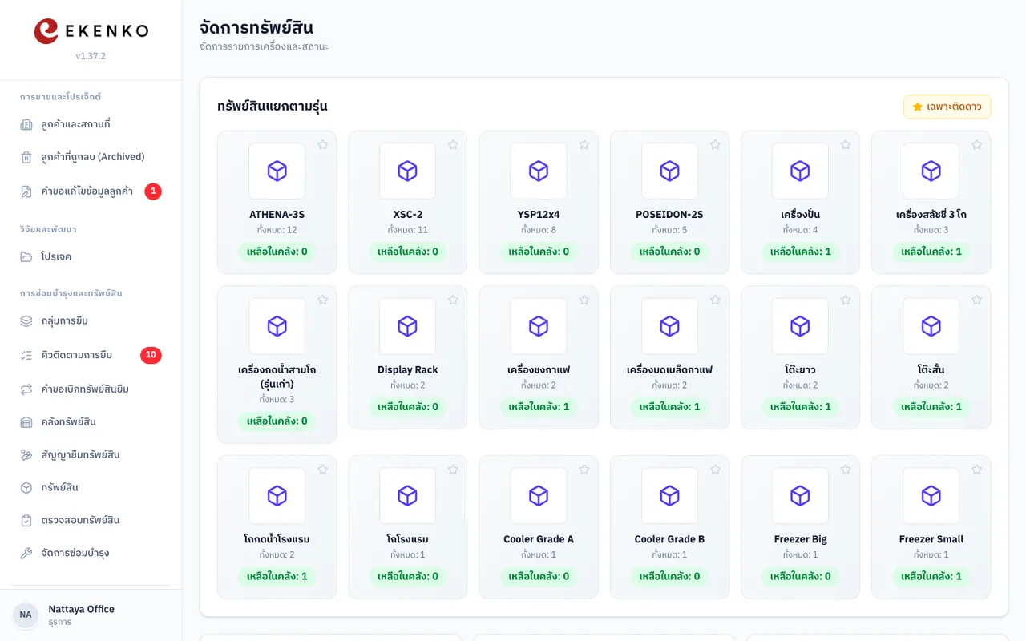Click the checklist icon for คิวติดตามการยืม
Screen dimensions: 1026x641
tap(26, 355)
